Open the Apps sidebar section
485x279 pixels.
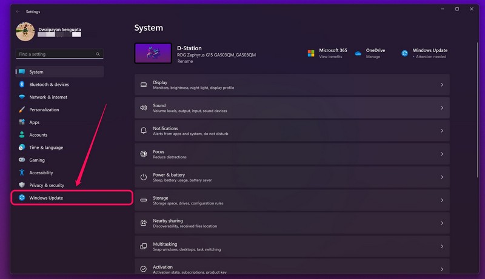point(34,122)
